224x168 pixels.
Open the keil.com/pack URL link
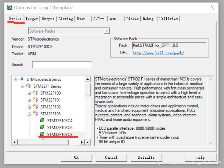click(x=158, y=53)
